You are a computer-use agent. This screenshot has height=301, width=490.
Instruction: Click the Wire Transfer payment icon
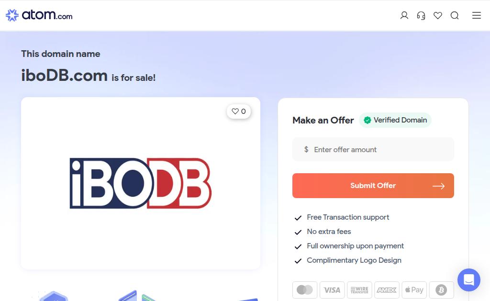click(x=359, y=290)
